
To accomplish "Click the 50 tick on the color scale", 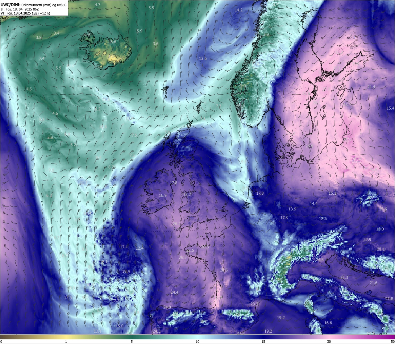I will click(393, 341).
